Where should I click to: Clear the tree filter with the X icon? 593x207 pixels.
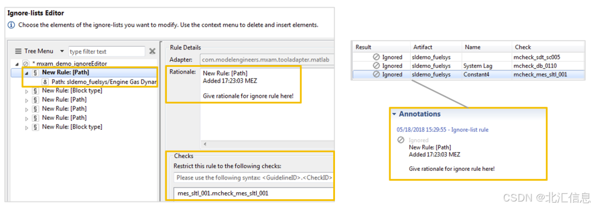coord(152,51)
